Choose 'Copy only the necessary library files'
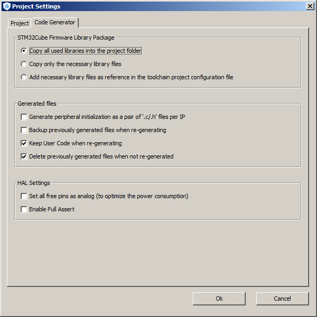The image size is (317, 317). (24, 64)
